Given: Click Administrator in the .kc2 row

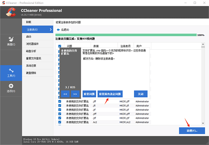Looking at the screenshot, I should 142,122.
